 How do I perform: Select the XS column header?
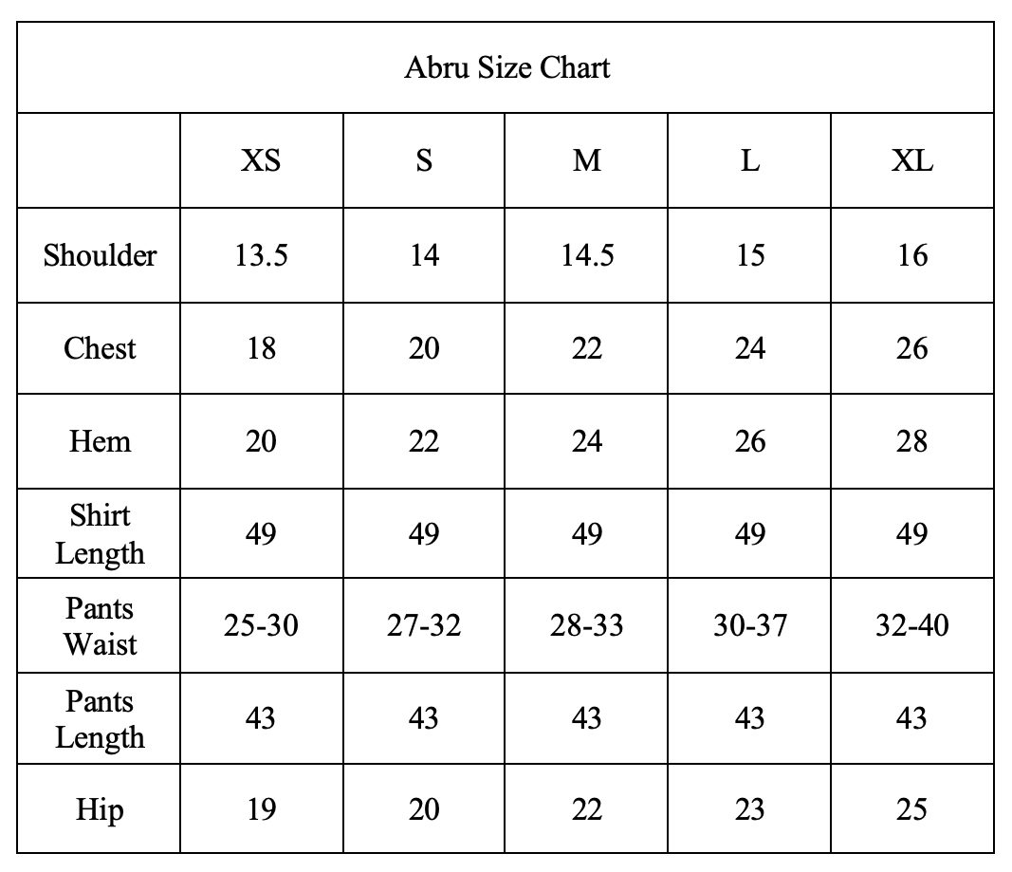tap(261, 161)
